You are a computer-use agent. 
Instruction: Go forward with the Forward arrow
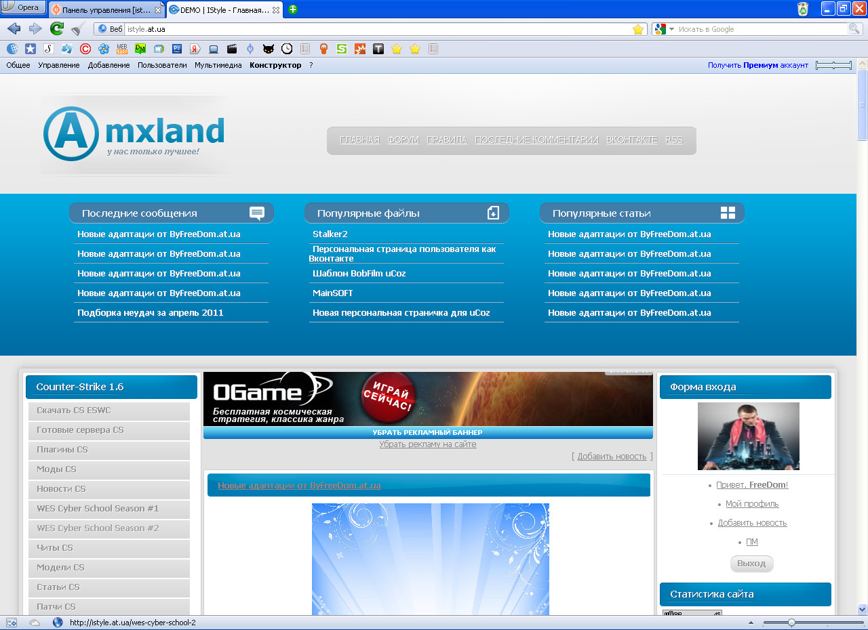coord(35,28)
